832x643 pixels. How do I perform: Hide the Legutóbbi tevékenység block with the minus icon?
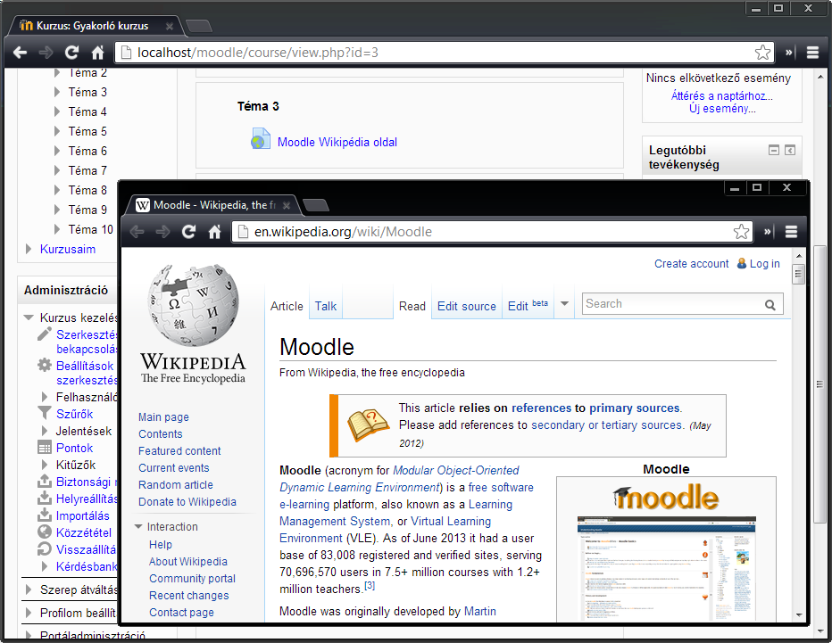(774, 151)
